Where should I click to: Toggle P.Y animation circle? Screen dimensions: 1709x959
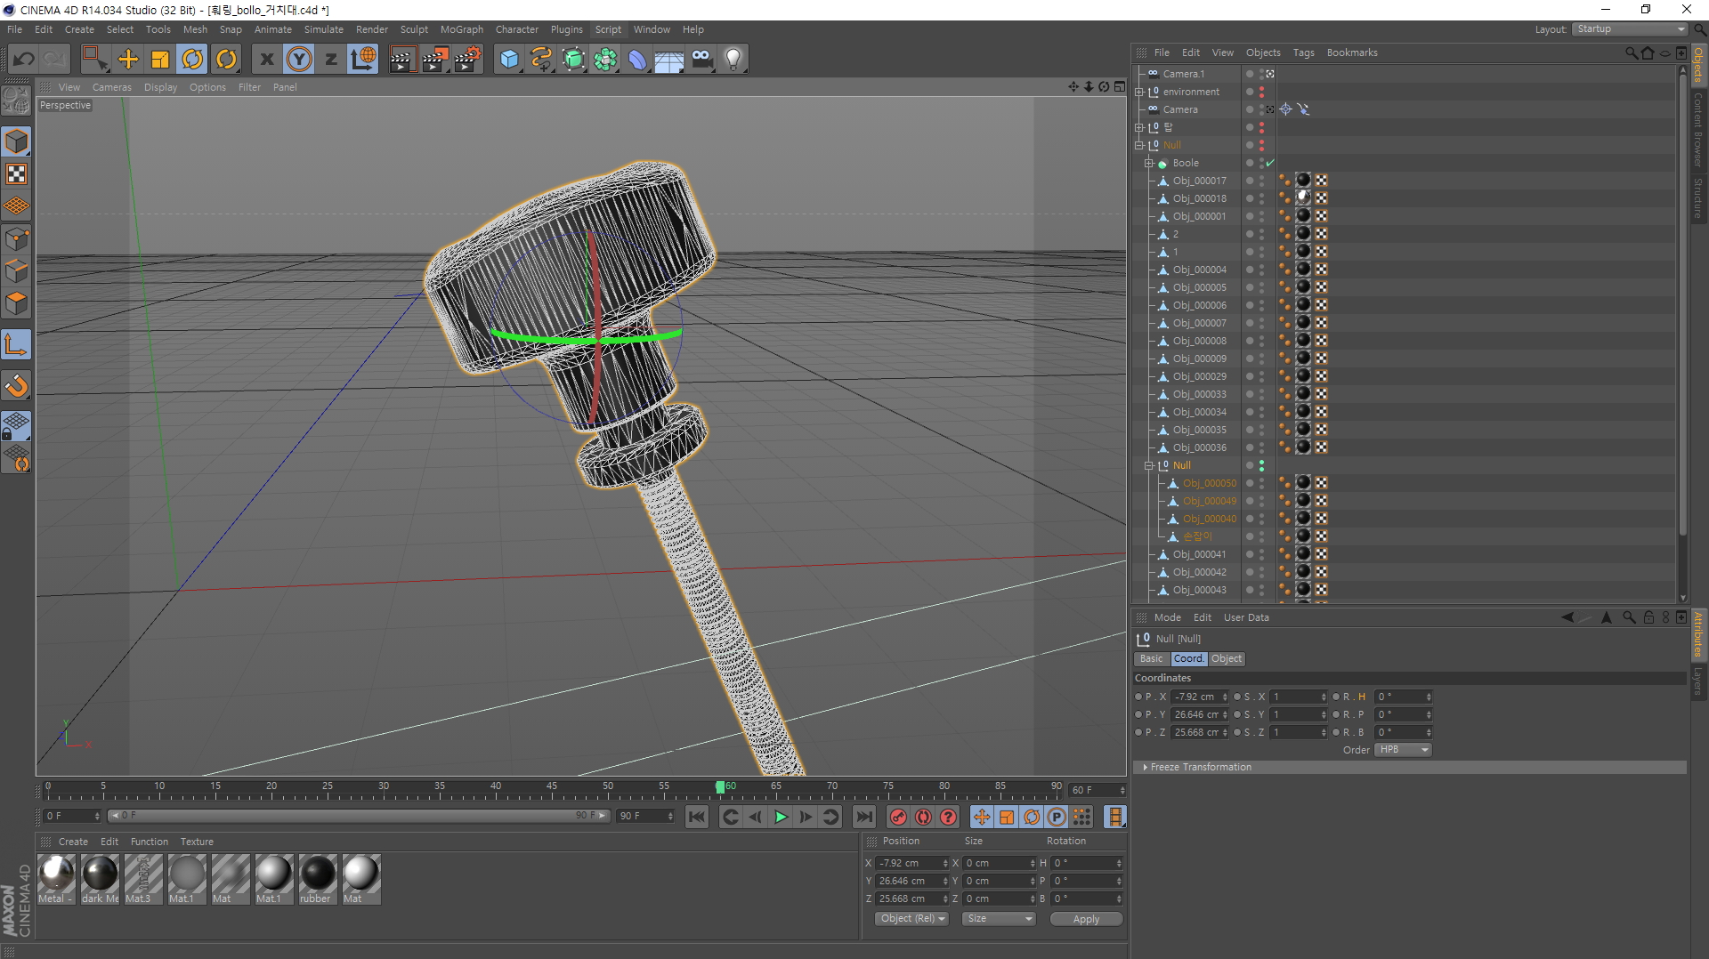[1138, 714]
